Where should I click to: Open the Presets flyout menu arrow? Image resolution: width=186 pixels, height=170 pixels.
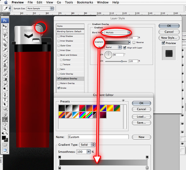[x=123, y=100]
